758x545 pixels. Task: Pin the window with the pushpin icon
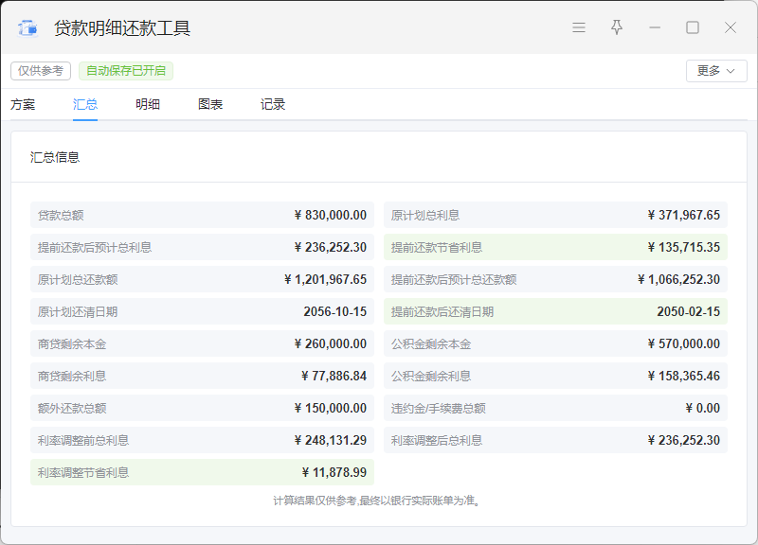pyautogui.click(x=617, y=27)
